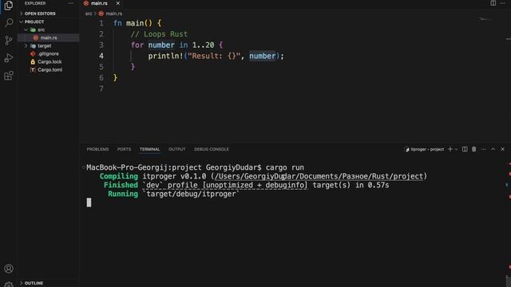The height and width of the screenshot is (287, 511).
Task: Open the Explorer view in the activity bar
Action: pos(9,6)
